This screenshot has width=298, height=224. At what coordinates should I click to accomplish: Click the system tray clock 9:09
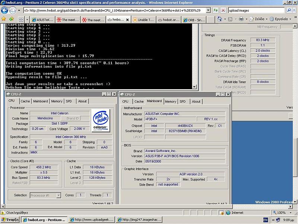click(288, 220)
